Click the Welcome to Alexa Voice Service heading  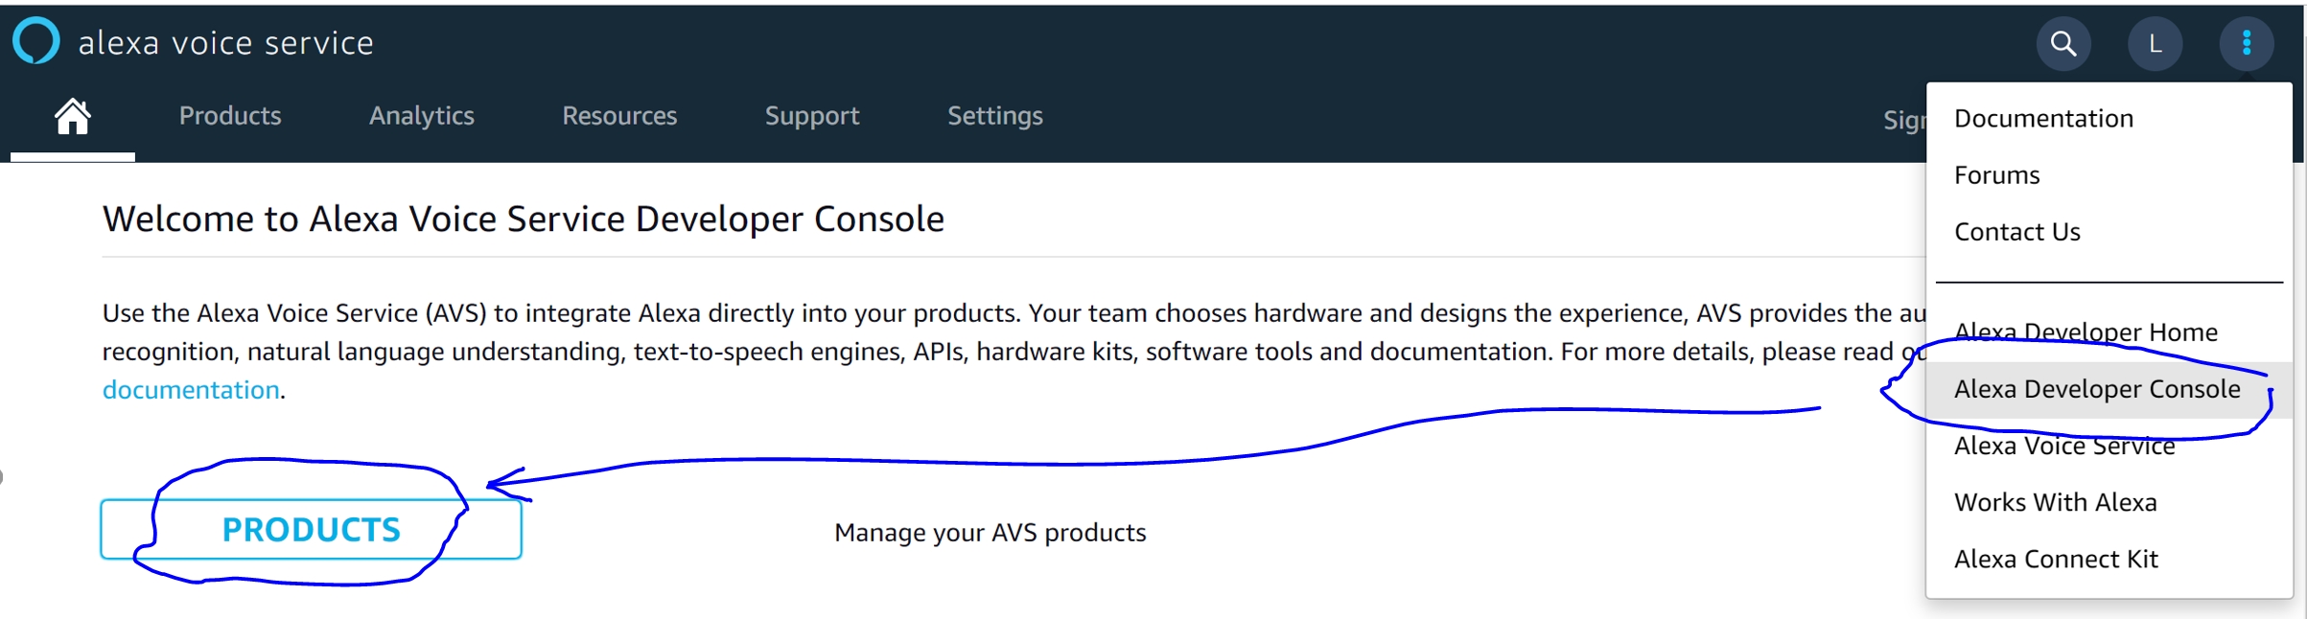[x=524, y=219]
